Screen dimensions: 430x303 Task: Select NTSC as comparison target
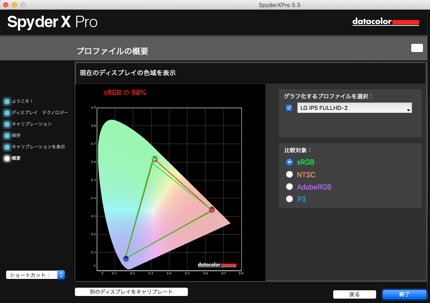point(289,174)
